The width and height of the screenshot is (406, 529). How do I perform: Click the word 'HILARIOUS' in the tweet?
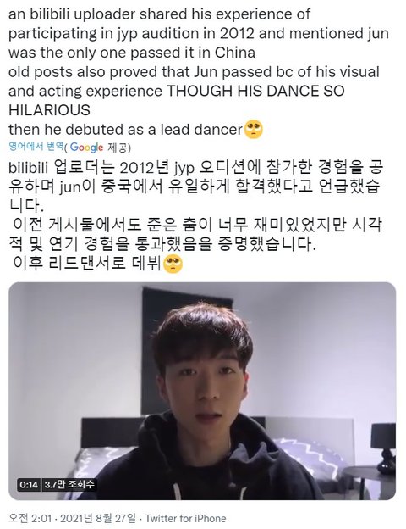pos(50,110)
